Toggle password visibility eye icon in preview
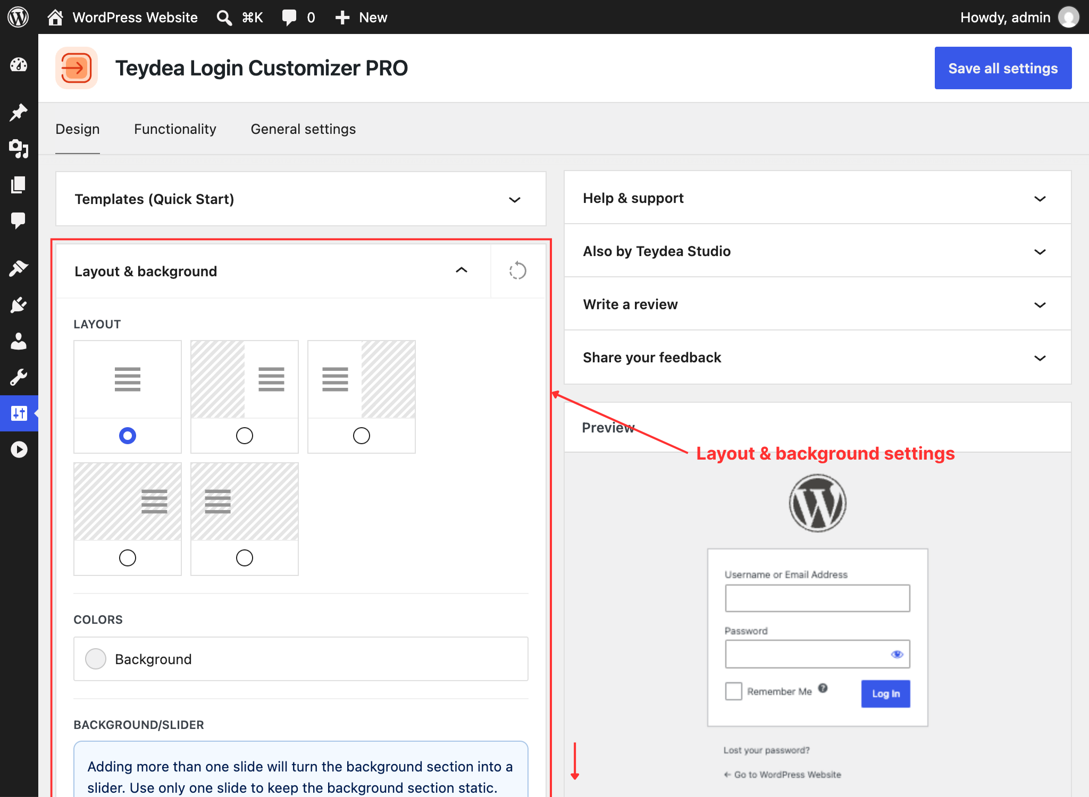Viewport: 1089px width, 797px height. tap(897, 654)
